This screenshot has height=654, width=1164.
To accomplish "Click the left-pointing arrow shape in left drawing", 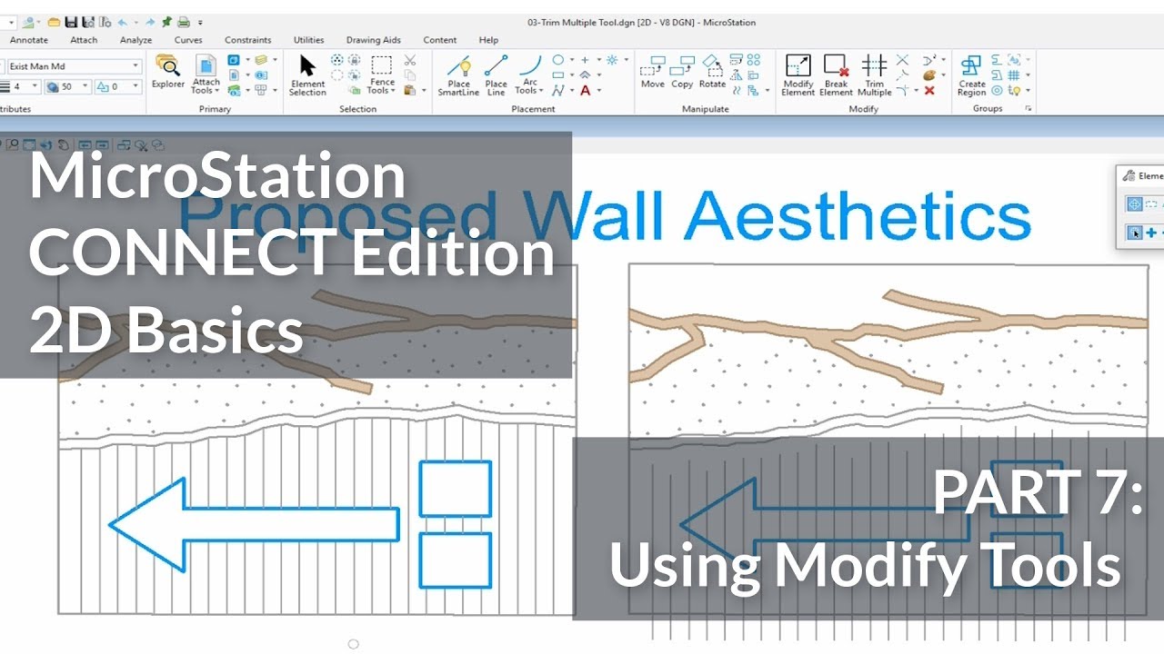I will coord(254,524).
